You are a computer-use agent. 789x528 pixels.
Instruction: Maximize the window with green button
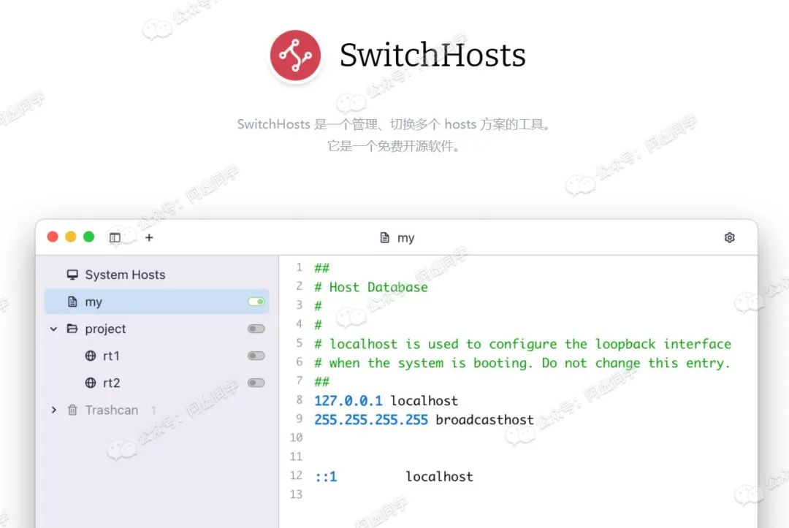[88, 237]
